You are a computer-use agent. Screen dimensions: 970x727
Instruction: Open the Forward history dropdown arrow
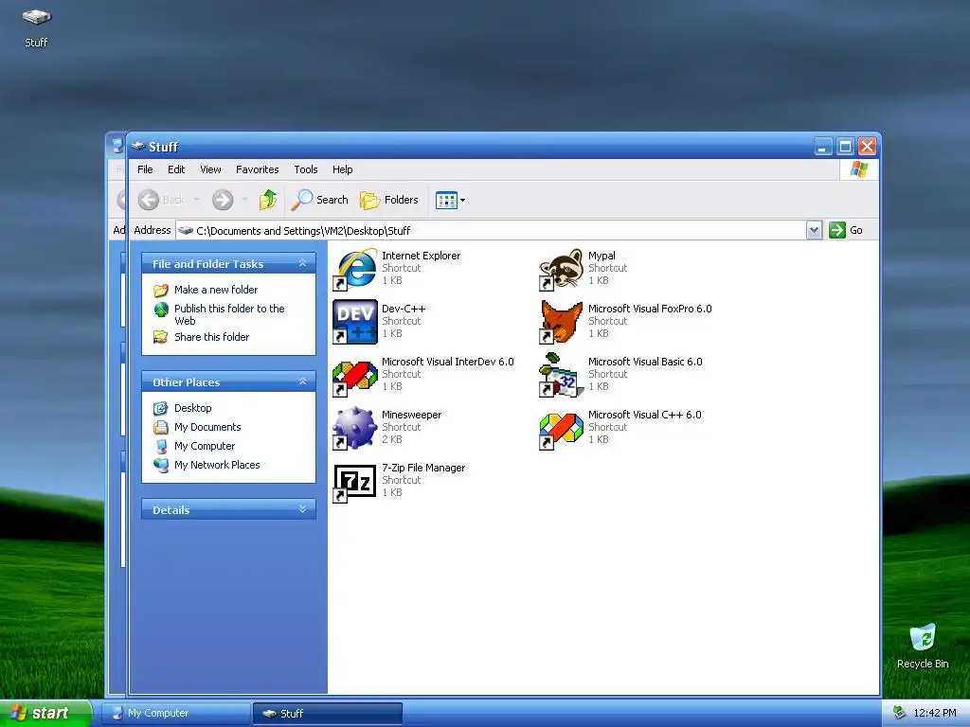click(x=245, y=200)
